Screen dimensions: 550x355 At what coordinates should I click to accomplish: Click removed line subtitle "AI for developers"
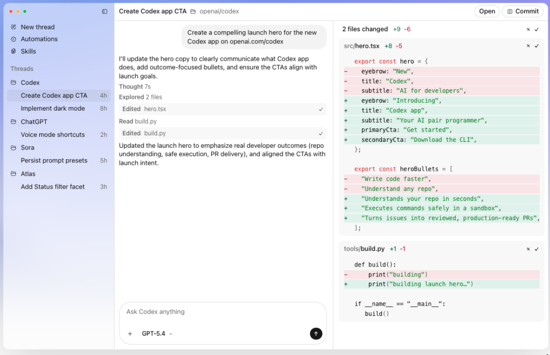(442, 91)
